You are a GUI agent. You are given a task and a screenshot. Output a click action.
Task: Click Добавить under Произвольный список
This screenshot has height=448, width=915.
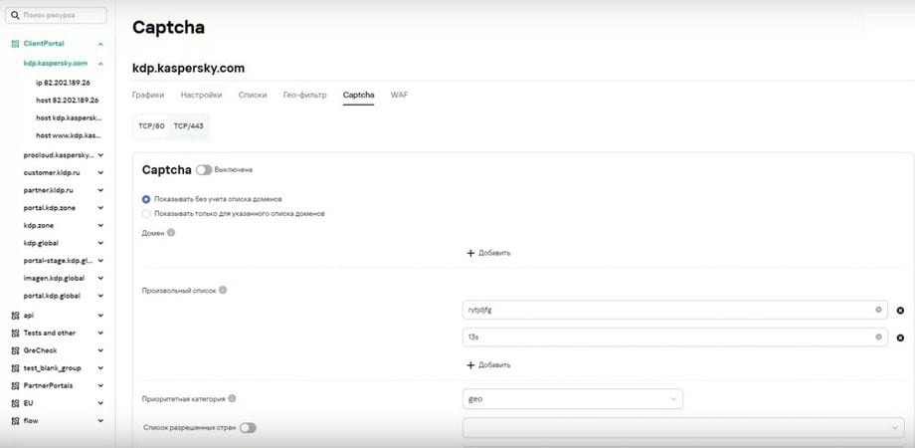[x=489, y=365]
